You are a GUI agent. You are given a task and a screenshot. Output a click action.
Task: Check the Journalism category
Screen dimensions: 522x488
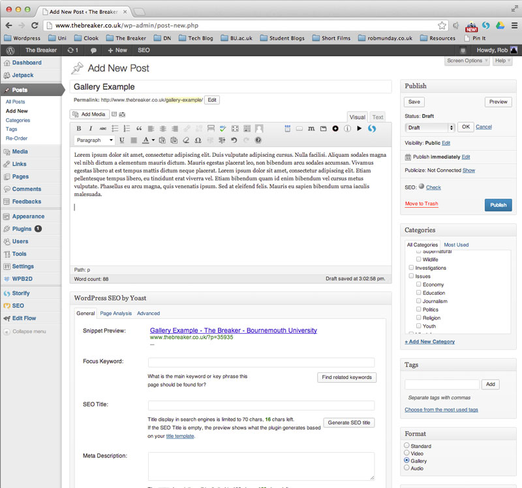click(x=419, y=301)
